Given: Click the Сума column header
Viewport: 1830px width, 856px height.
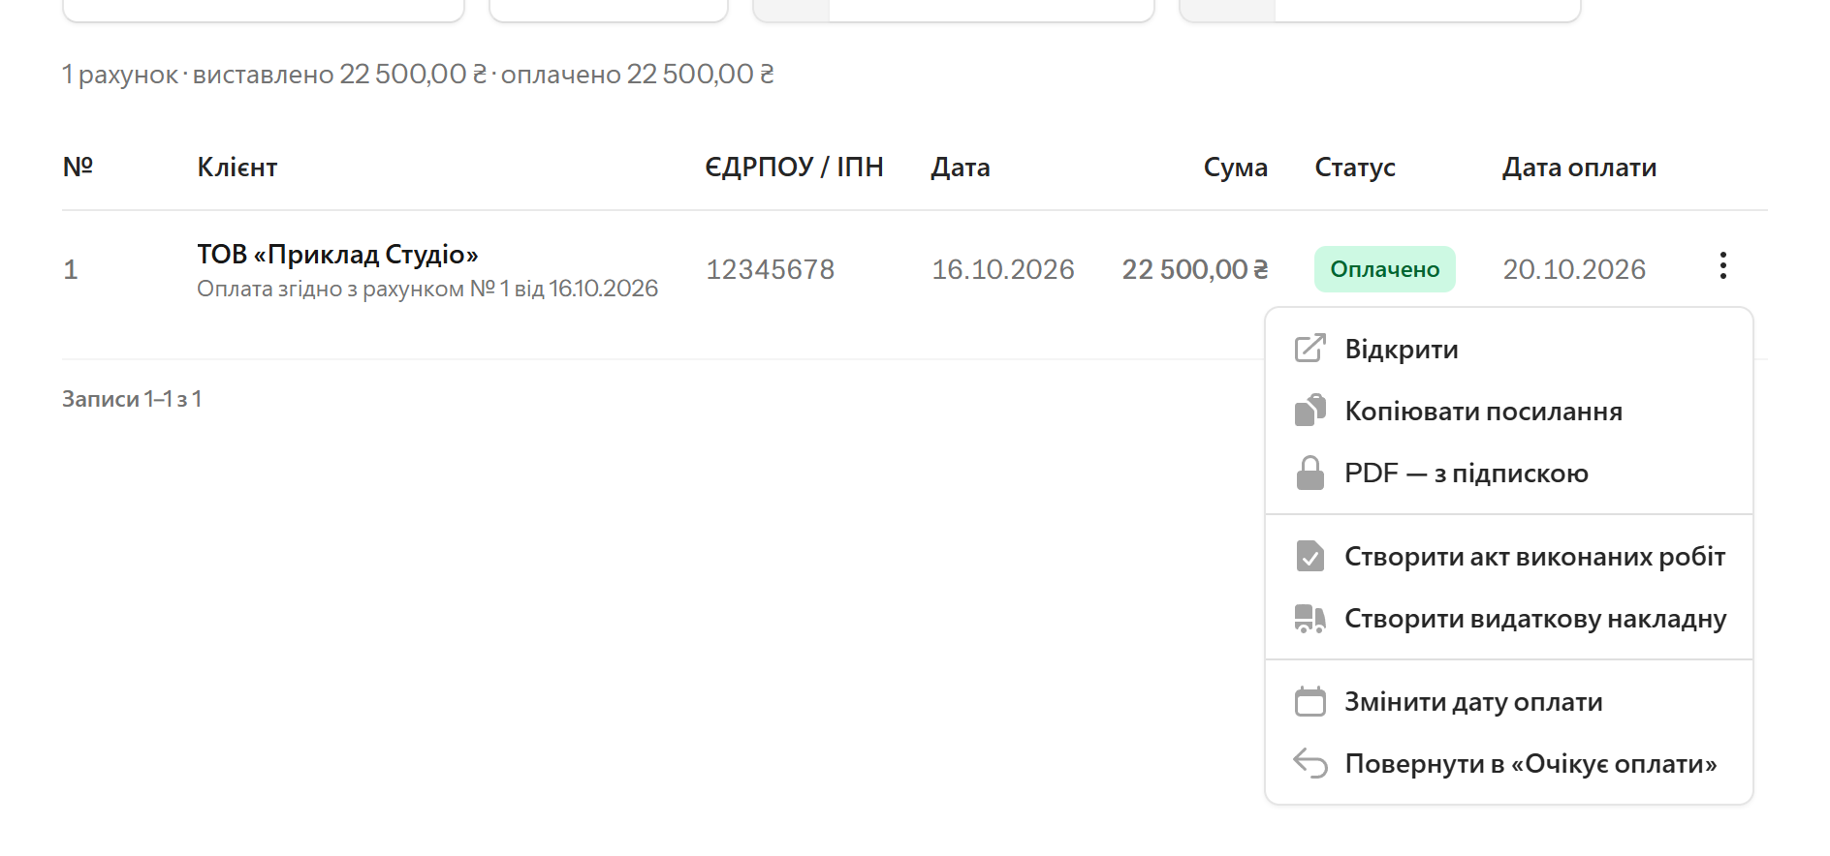Looking at the screenshot, I should [x=1235, y=168].
